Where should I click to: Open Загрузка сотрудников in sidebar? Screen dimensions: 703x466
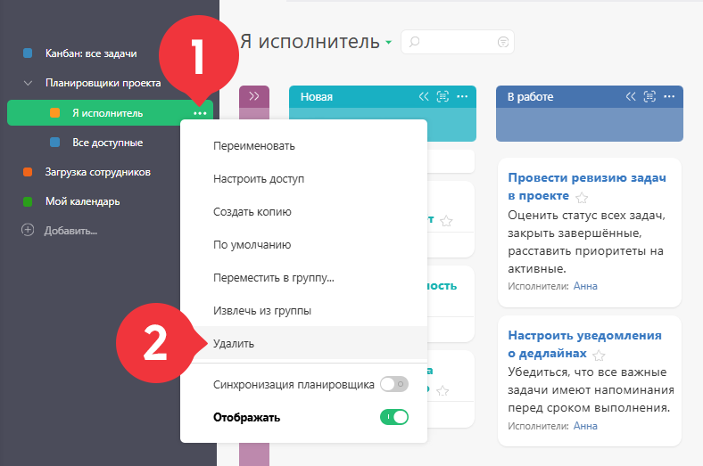tap(98, 172)
